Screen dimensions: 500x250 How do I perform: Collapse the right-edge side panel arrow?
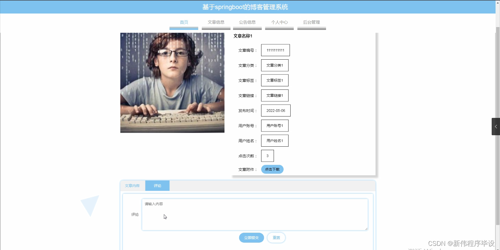pyautogui.click(x=496, y=126)
